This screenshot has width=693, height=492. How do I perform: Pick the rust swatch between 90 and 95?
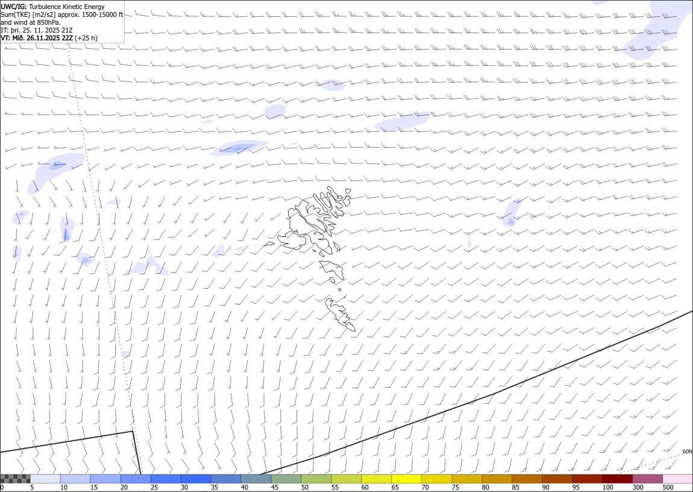tap(557, 479)
